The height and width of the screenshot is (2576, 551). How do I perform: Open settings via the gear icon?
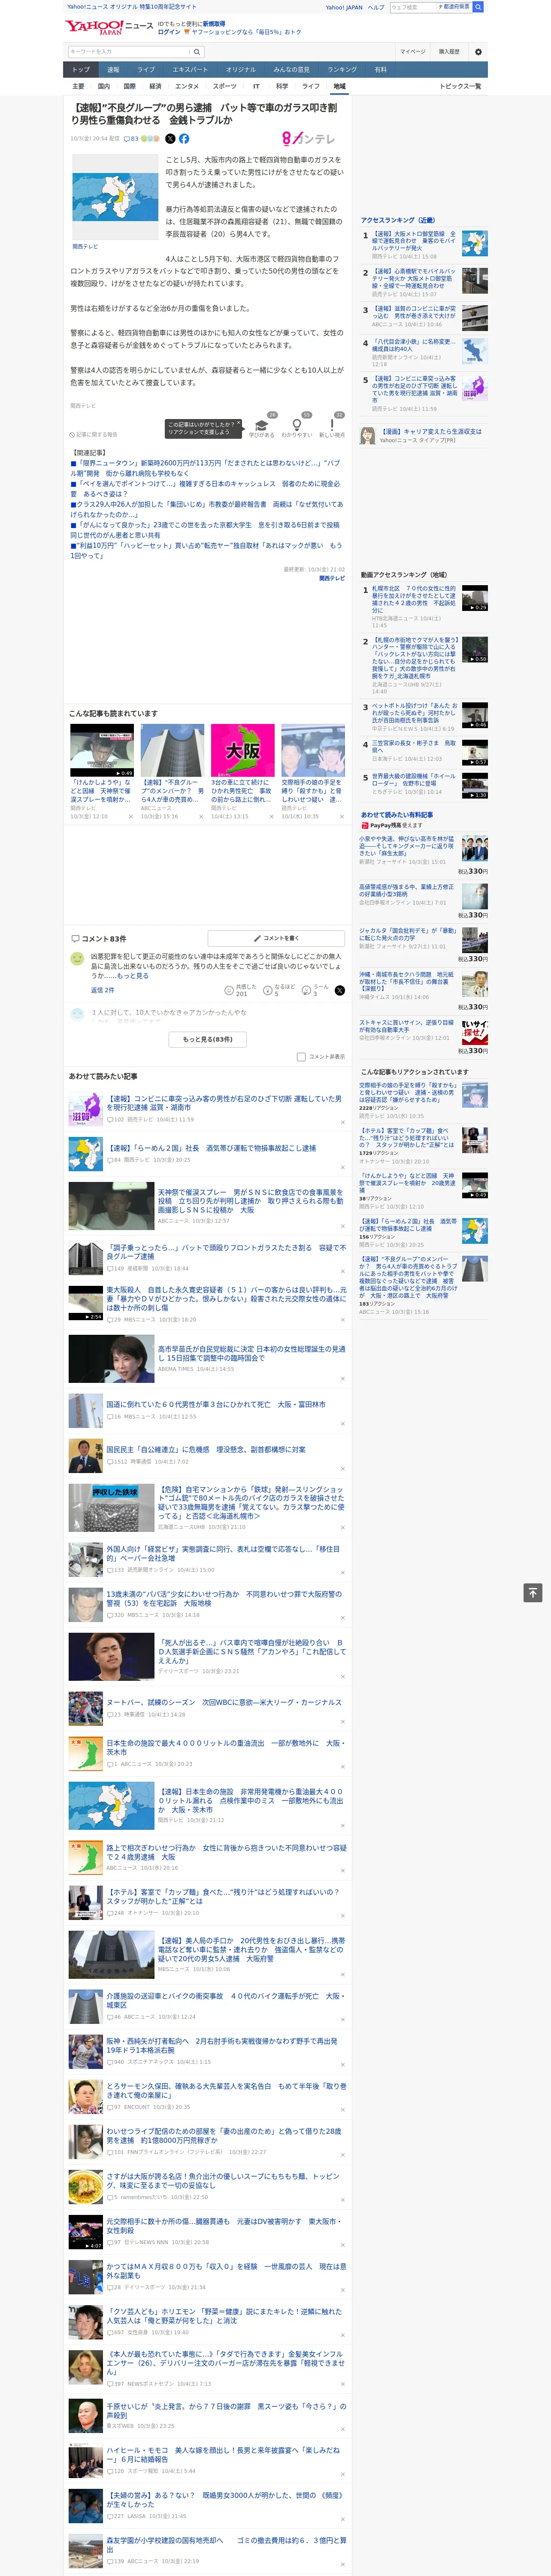pos(478,52)
